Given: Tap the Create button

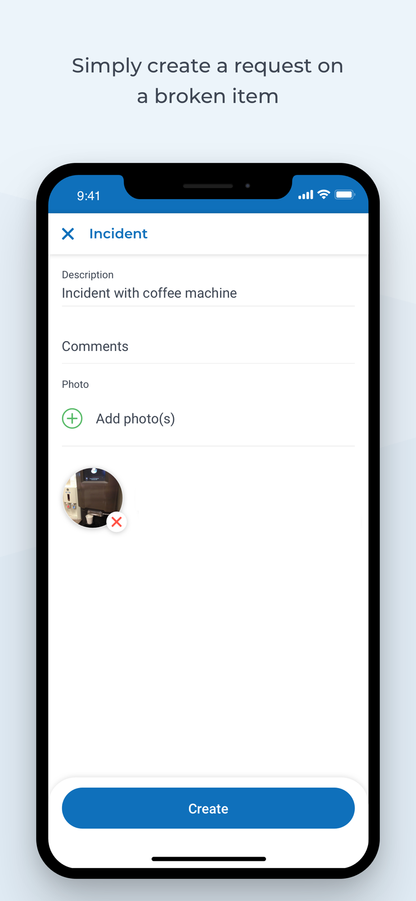Looking at the screenshot, I should point(208,808).
